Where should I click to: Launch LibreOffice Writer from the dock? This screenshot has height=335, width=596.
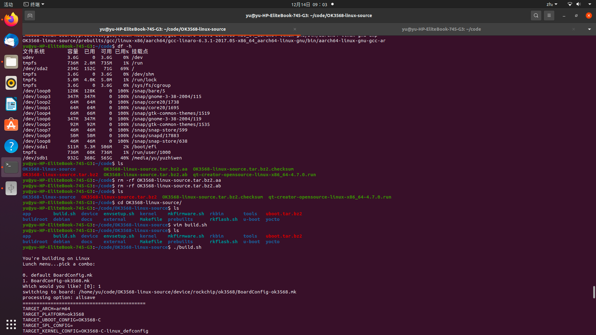coord(11,104)
